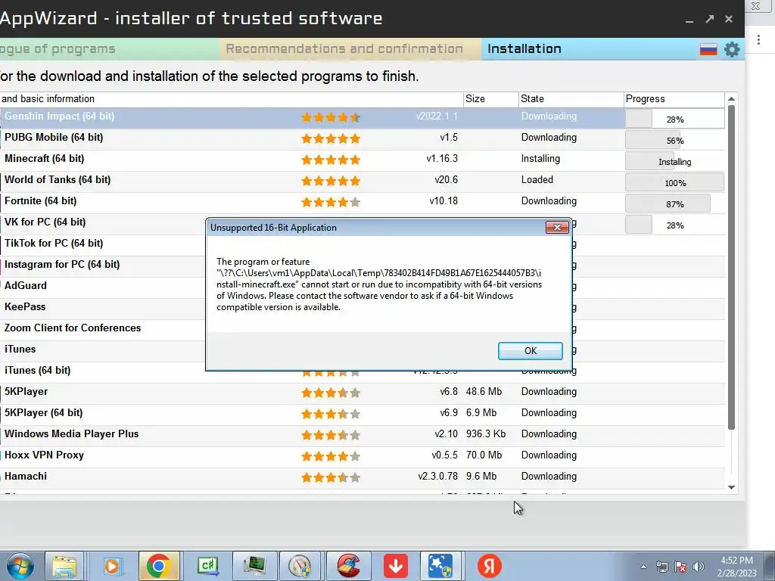The height and width of the screenshot is (581, 775).
Task: Open the network status tray icon
Action: (661, 567)
